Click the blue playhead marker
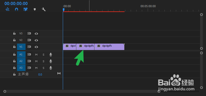 64,10
